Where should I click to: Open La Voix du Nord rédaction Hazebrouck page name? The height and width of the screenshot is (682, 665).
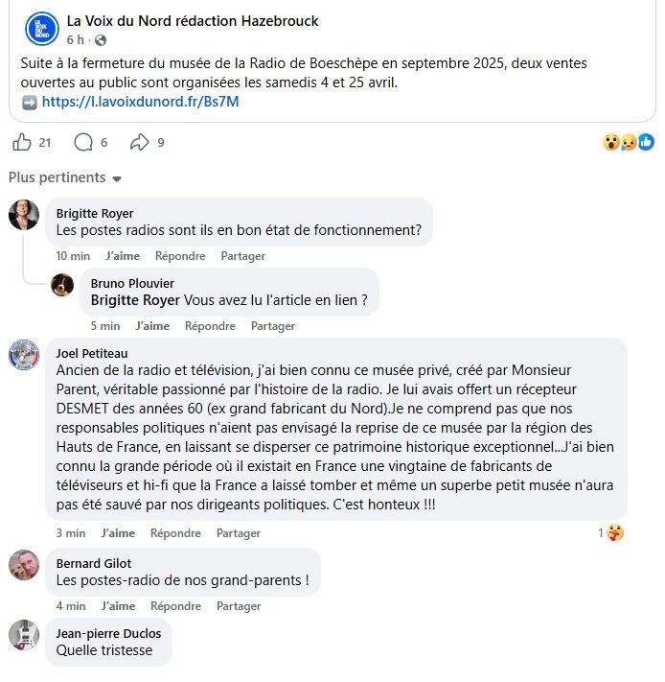193,21
